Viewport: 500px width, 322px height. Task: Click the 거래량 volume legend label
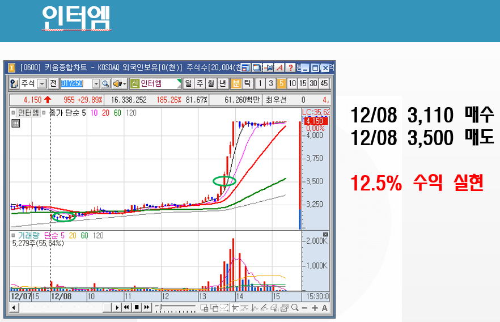pyautogui.click(x=28, y=236)
